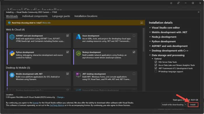This screenshot has width=204, height=114.
Task: Click the Python development snake icon
Action: tap(12, 53)
